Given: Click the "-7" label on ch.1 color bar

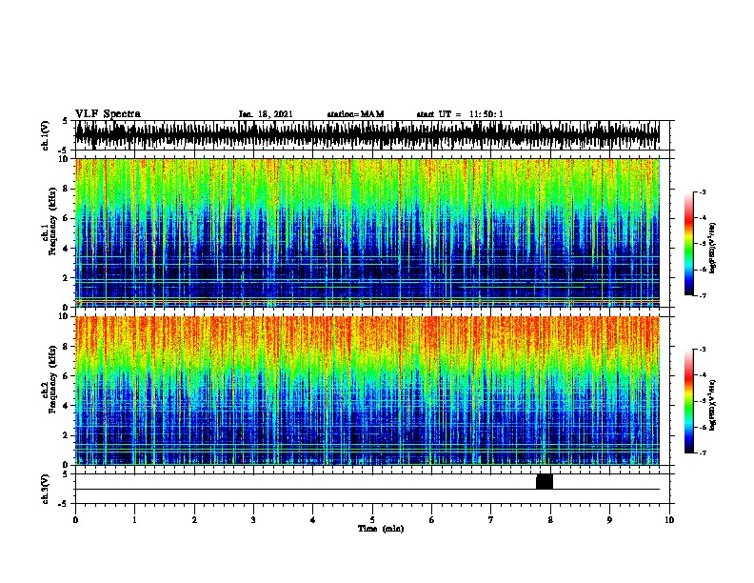Looking at the screenshot, I should [x=702, y=295].
